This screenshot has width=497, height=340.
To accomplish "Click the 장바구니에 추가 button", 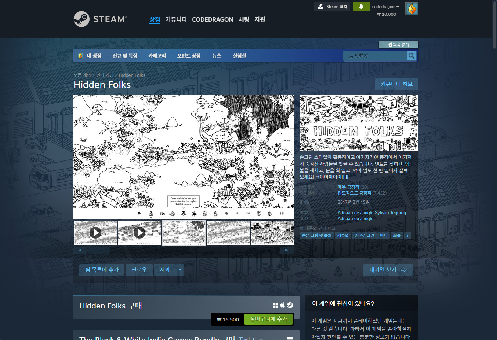I will tap(268, 319).
